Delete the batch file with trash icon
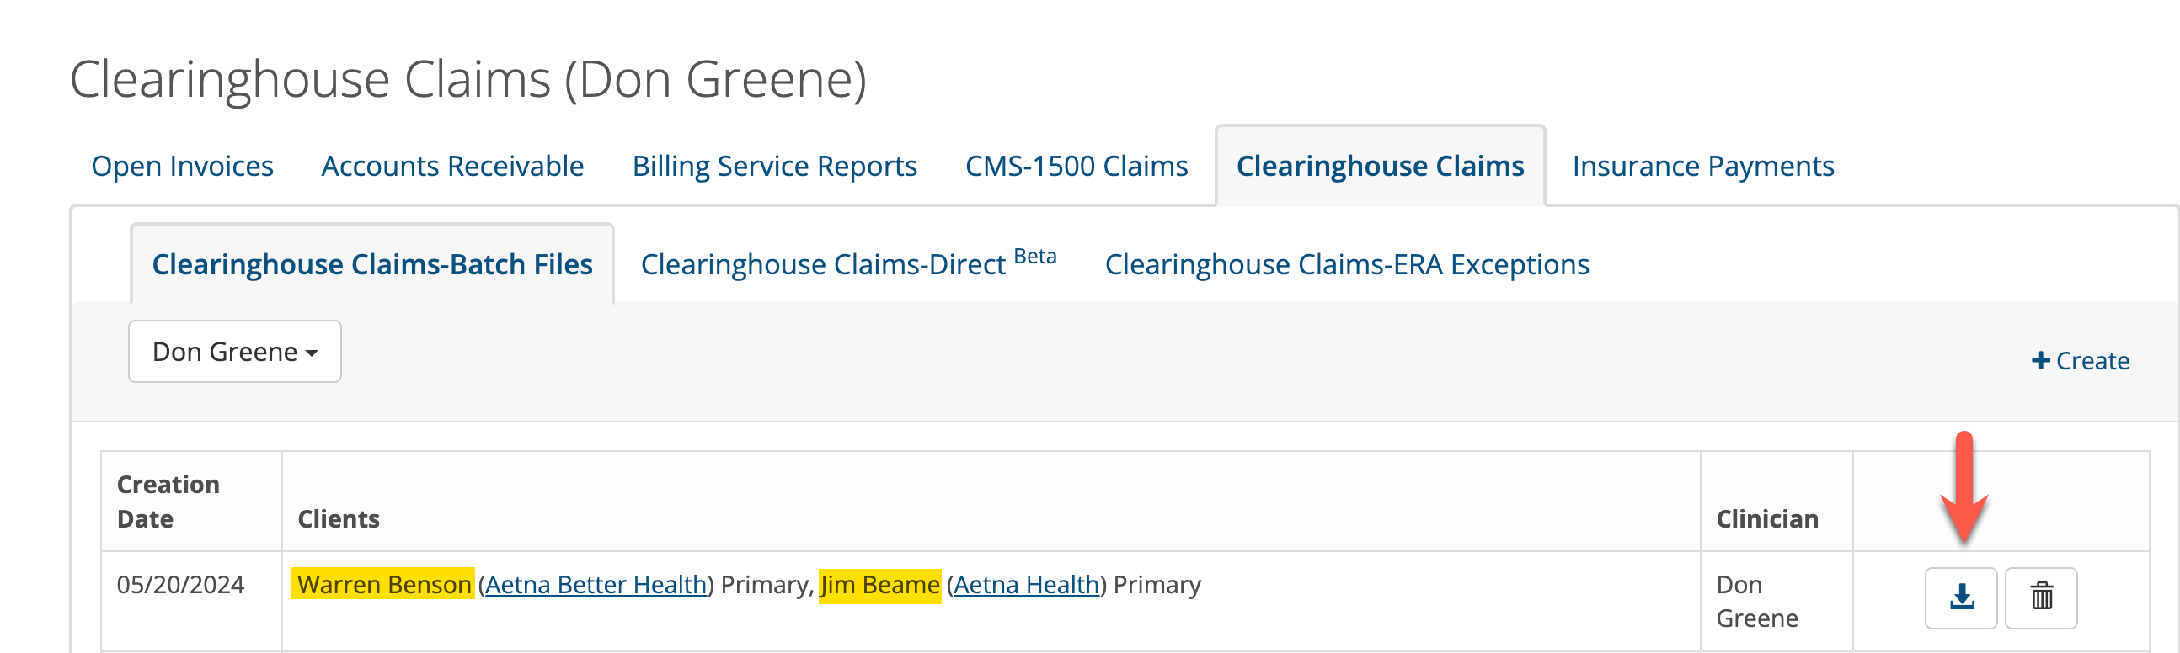This screenshot has width=2180, height=653. (x=2040, y=597)
